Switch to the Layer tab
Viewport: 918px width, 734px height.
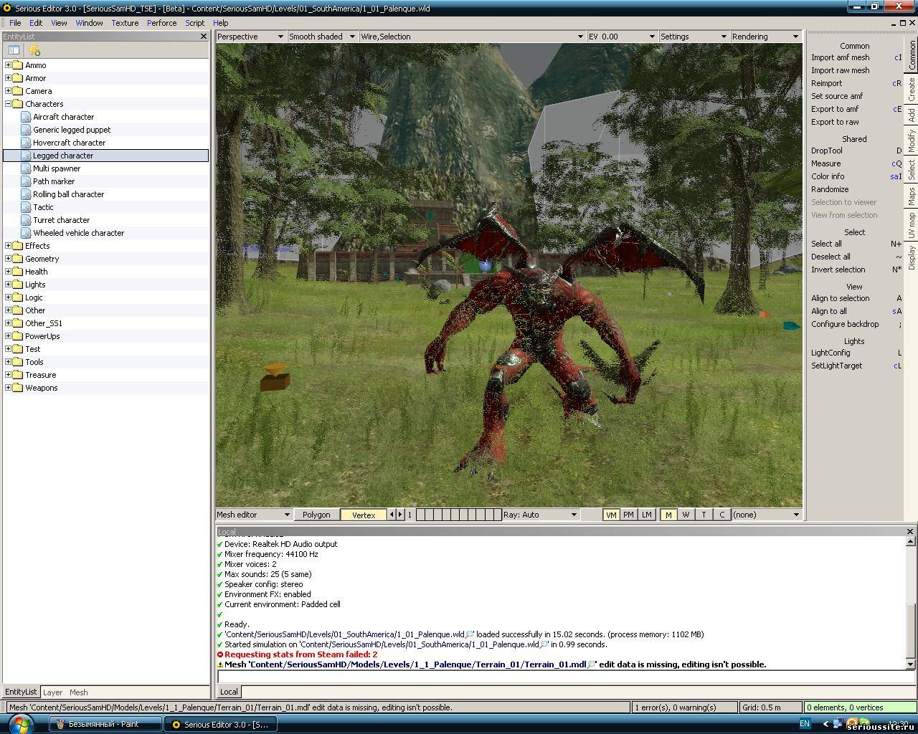pyautogui.click(x=52, y=692)
